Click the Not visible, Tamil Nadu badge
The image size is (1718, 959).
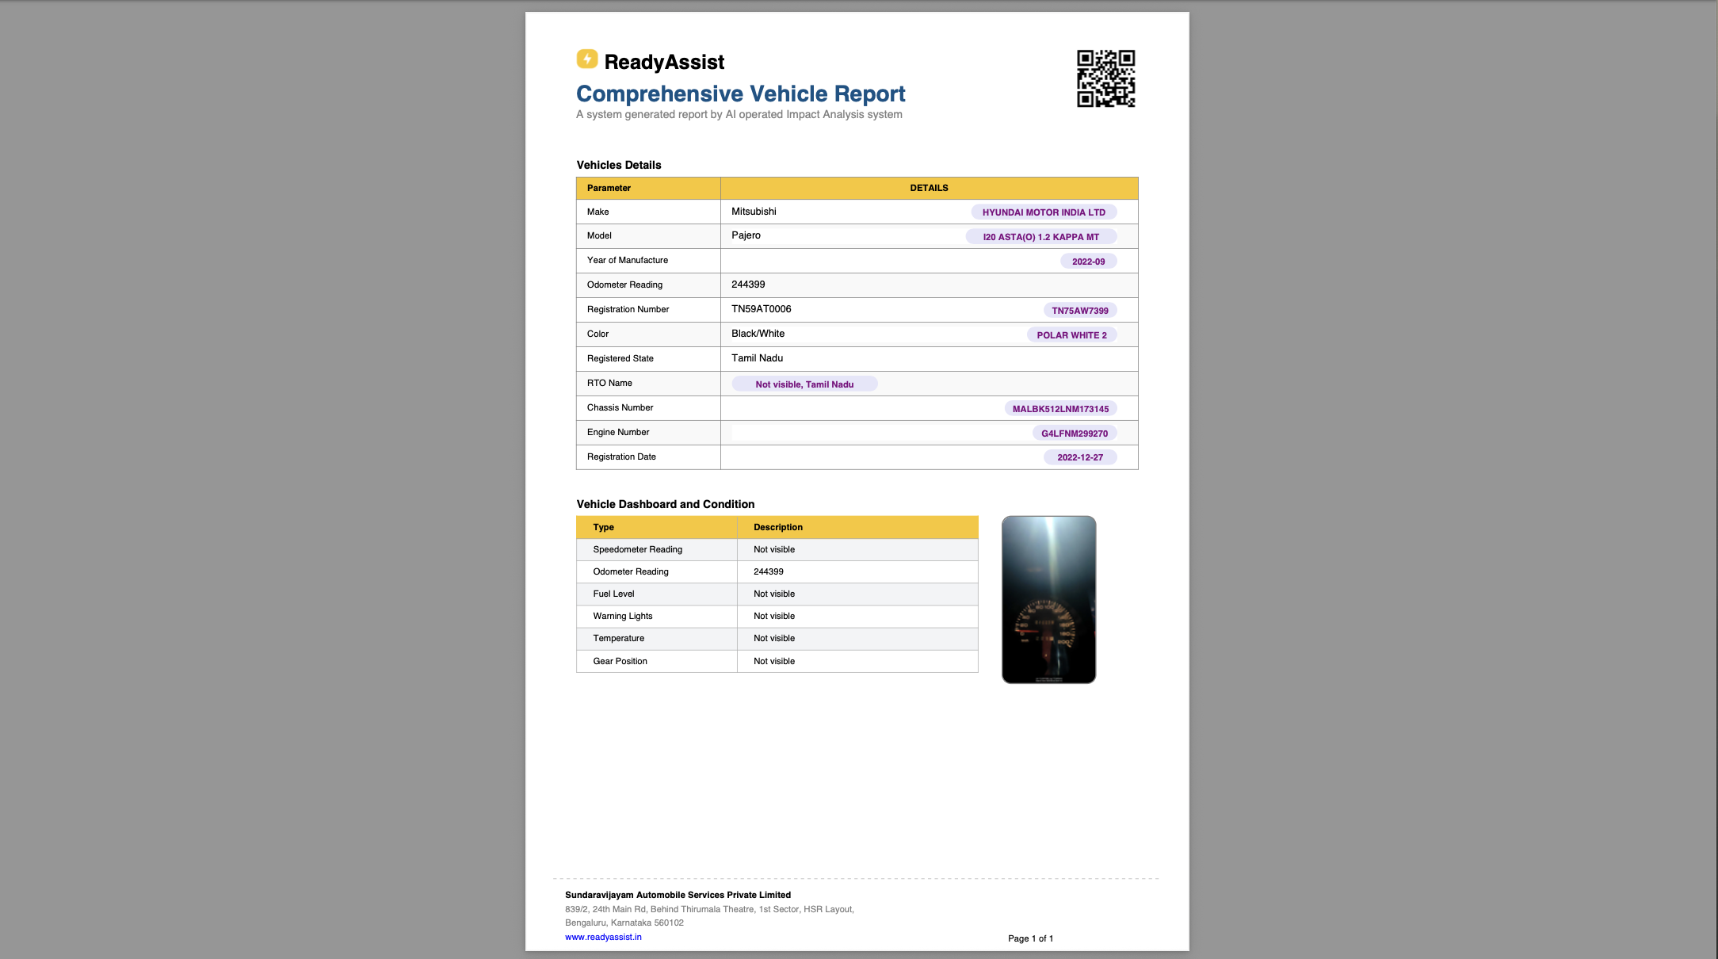click(804, 384)
